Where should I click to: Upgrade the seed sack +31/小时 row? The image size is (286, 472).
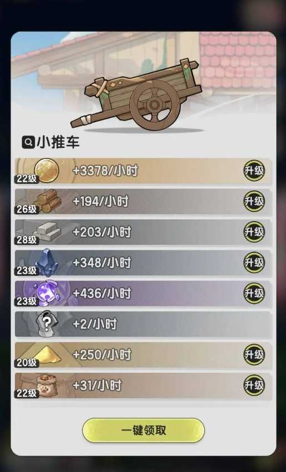(254, 386)
